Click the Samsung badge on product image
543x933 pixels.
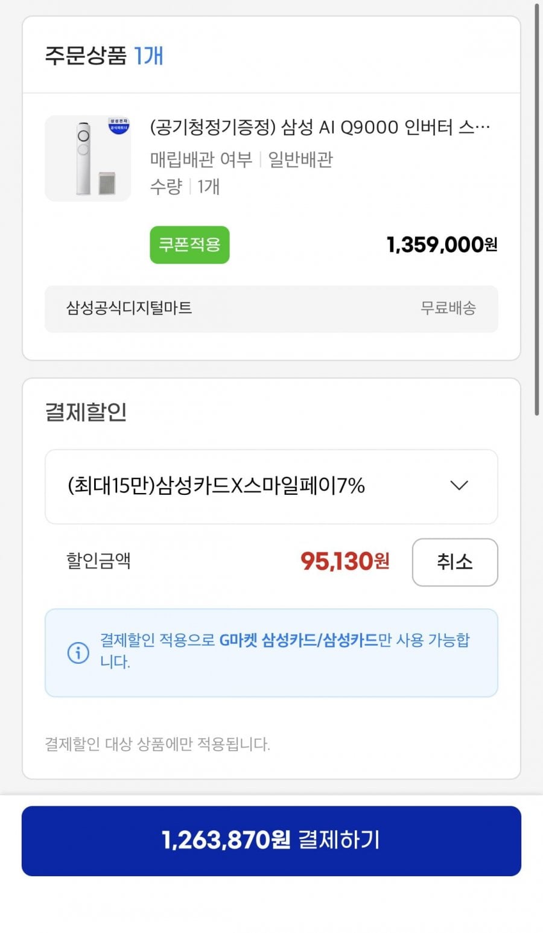tap(118, 126)
